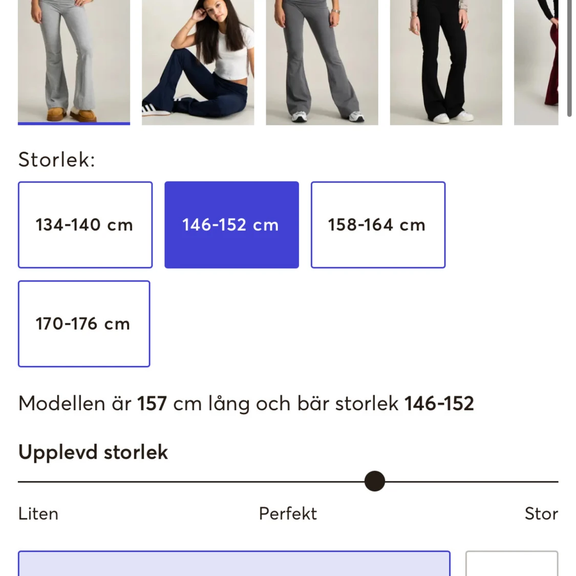Select the black flared pants thumbnail
The width and height of the screenshot is (576, 576).
tap(446, 62)
